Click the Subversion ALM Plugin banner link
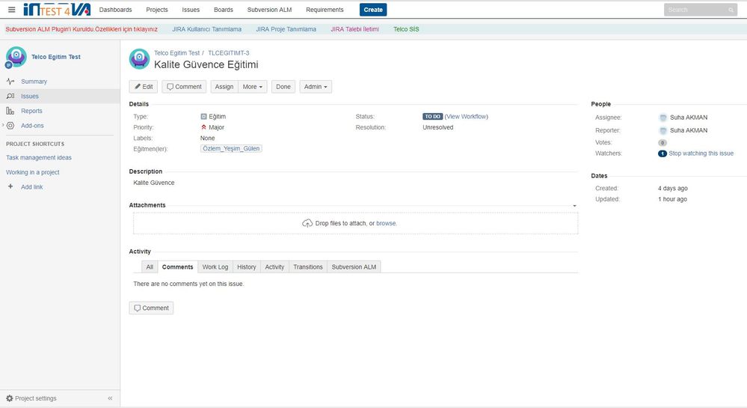 [x=82, y=29]
